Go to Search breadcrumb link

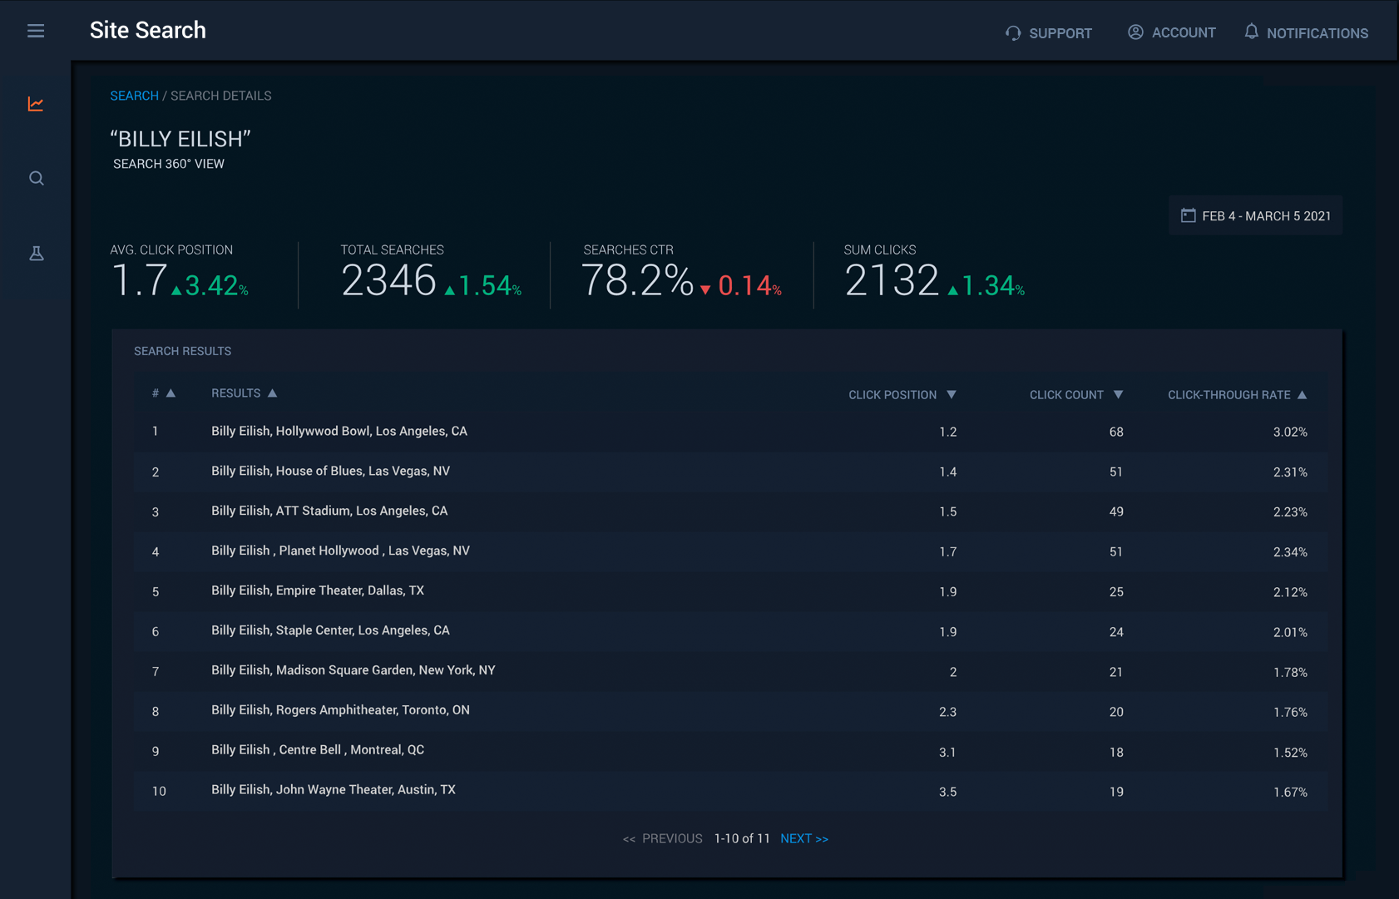(x=134, y=96)
